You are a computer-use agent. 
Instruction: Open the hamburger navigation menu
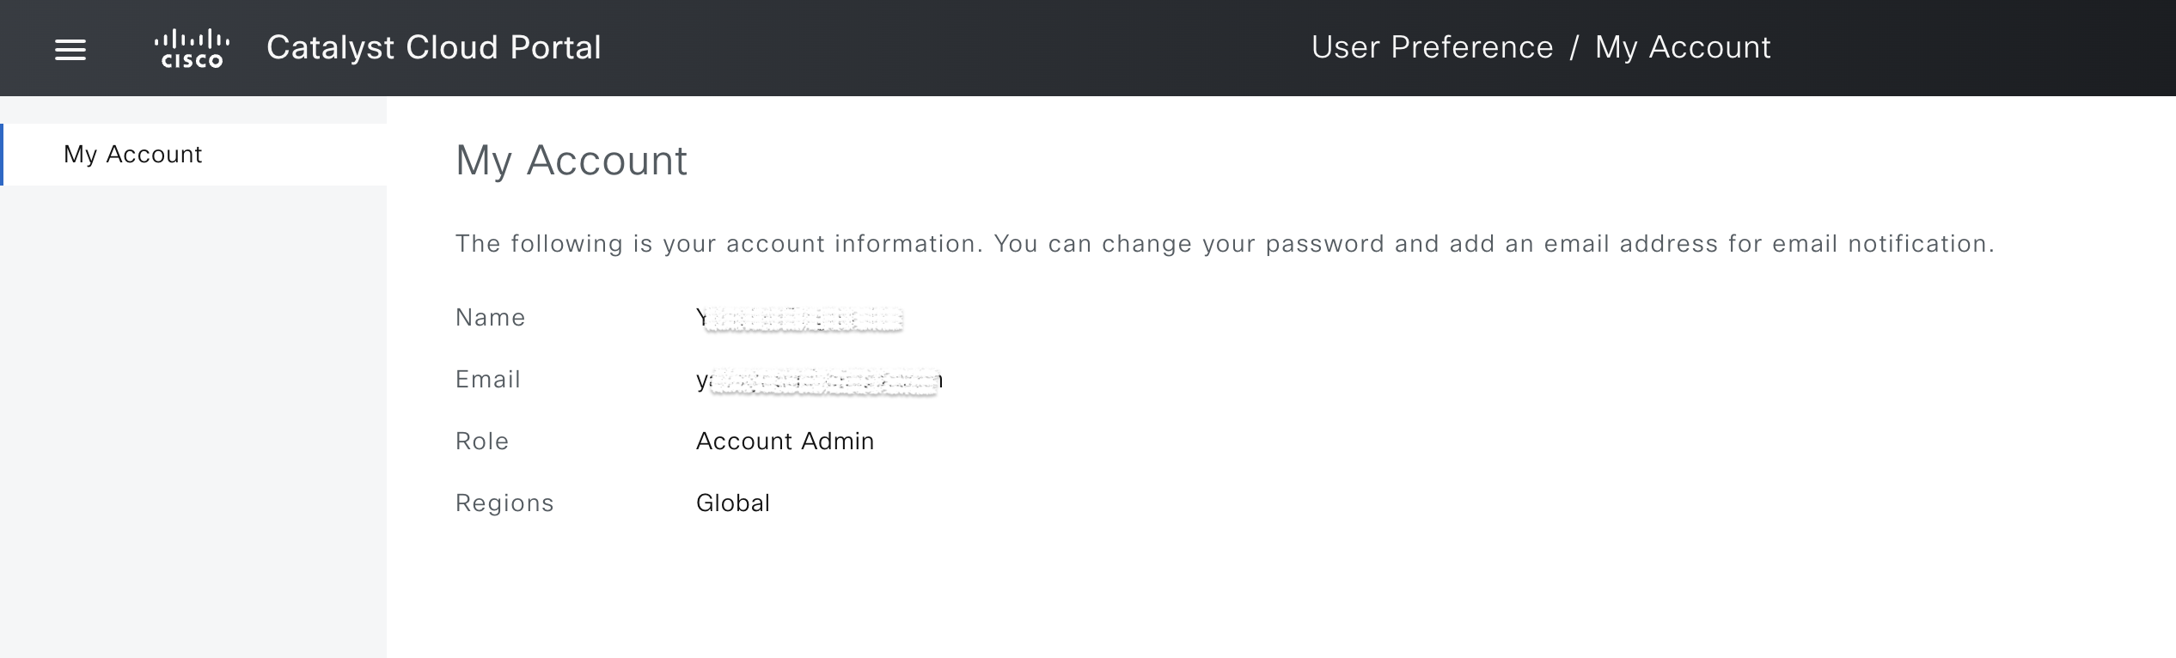pyautogui.click(x=70, y=51)
